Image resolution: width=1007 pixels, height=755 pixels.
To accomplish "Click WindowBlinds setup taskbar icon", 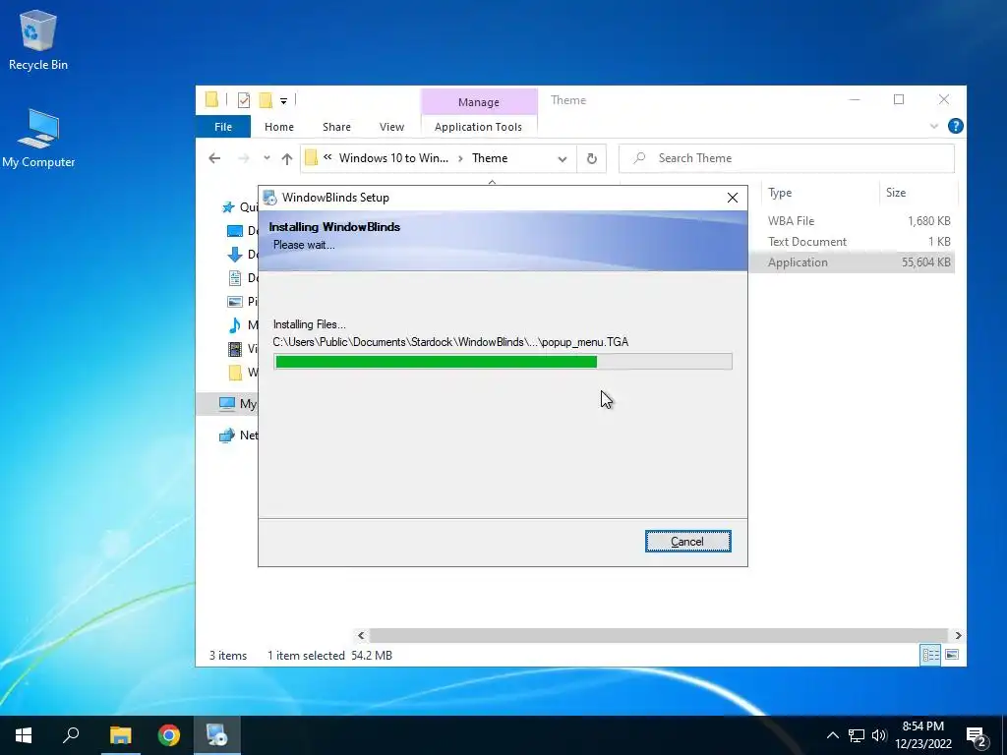I will pos(216,735).
